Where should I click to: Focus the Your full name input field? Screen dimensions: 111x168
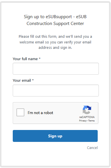click(56, 69)
